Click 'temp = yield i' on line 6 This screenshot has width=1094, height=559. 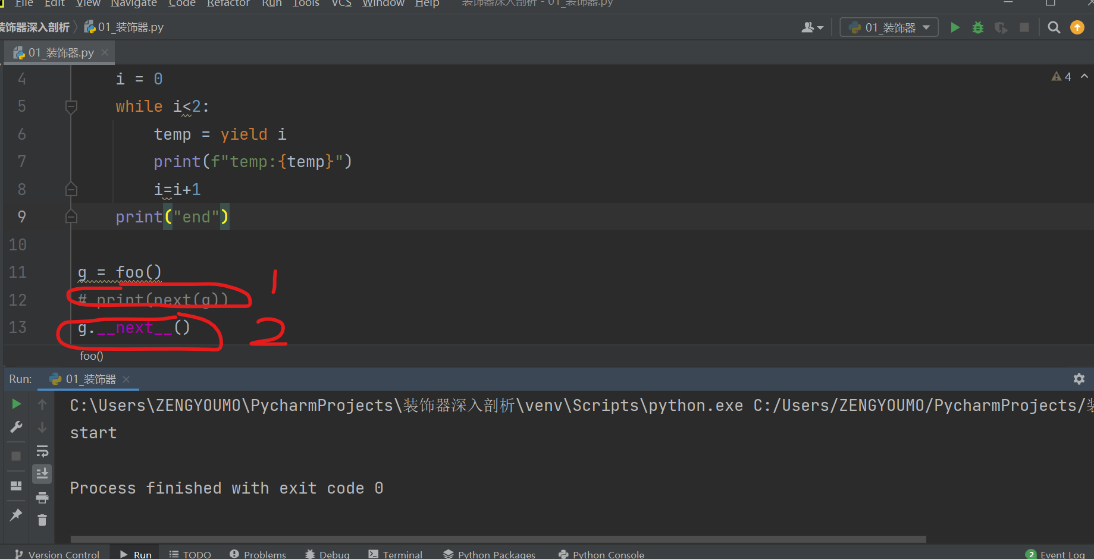(x=220, y=134)
